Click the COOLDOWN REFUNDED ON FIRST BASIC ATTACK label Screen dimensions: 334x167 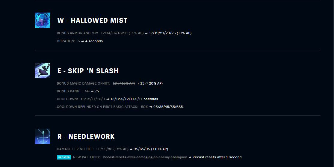(x=98, y=107)
